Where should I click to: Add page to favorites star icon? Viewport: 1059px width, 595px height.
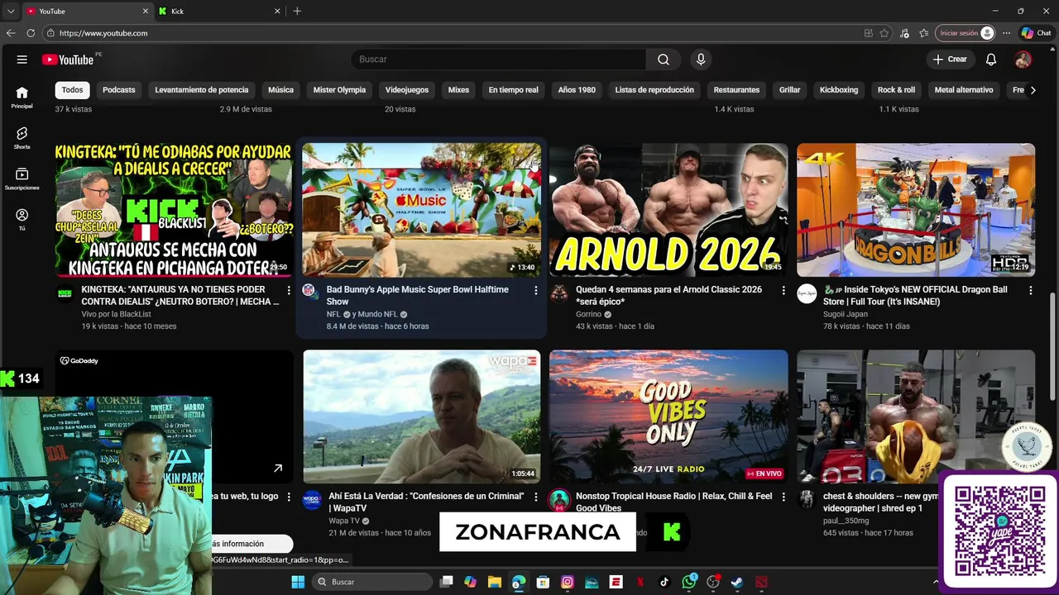[x=884, y=33]
